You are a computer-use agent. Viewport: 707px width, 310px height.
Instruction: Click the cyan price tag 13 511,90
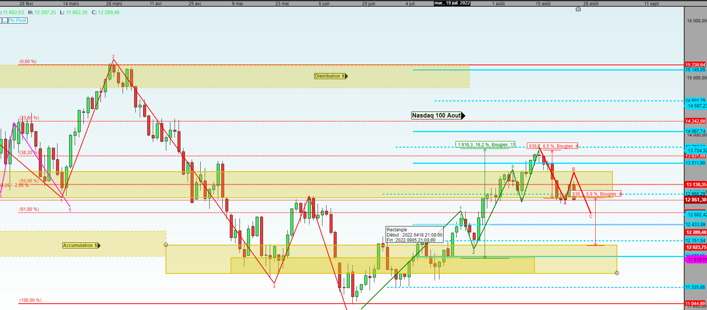[695, 163]
